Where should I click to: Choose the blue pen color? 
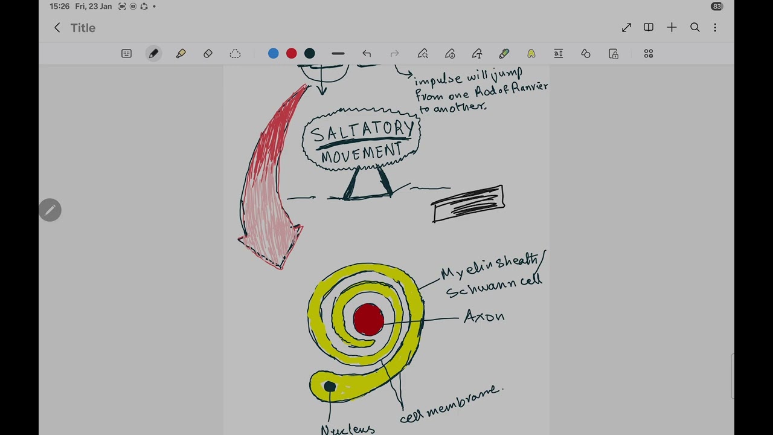274,54
